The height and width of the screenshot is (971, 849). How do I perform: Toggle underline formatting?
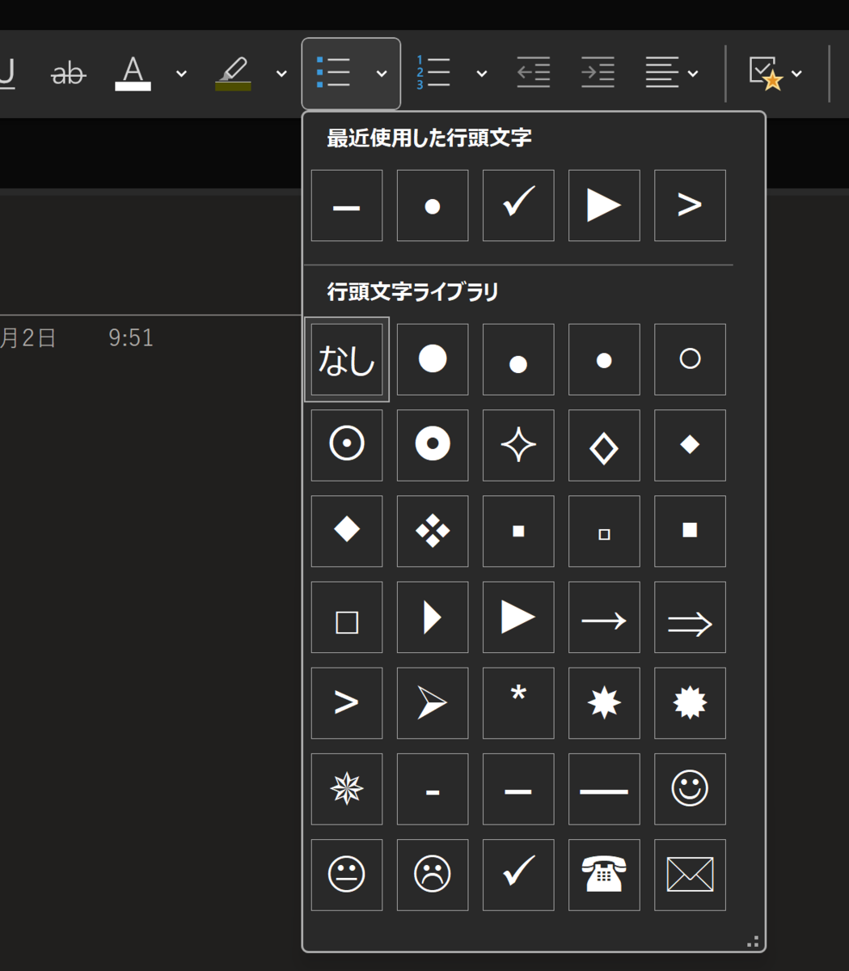click(6, 73)
